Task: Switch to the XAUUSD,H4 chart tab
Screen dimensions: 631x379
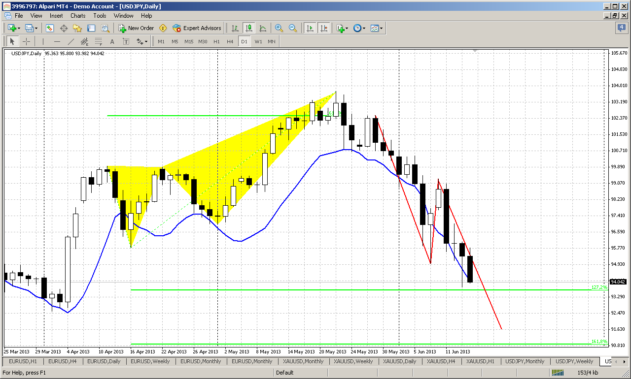Action: click(x=441, y=362)
